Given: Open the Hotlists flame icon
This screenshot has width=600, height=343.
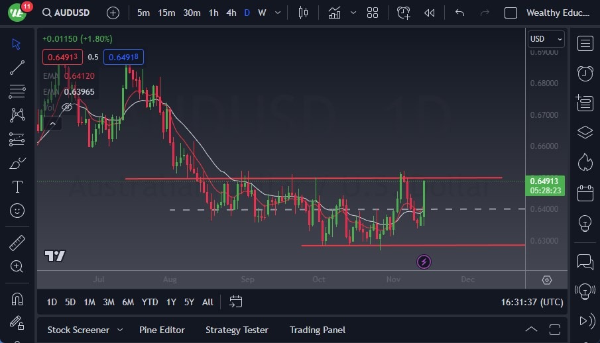Looking at the screenshot, I should click(585, 162).
